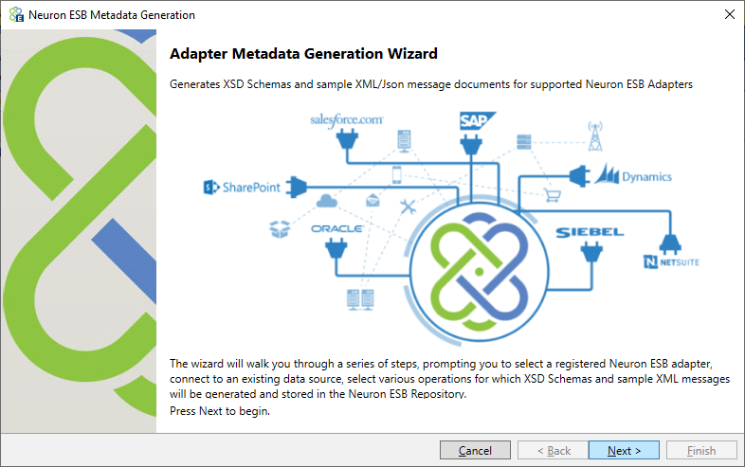
Task: Click the cloud icon in diagram
Action: coord(326,202)
